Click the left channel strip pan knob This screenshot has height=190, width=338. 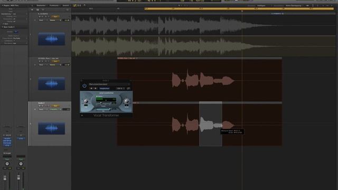pyautogui.click(x=7, y=164)
